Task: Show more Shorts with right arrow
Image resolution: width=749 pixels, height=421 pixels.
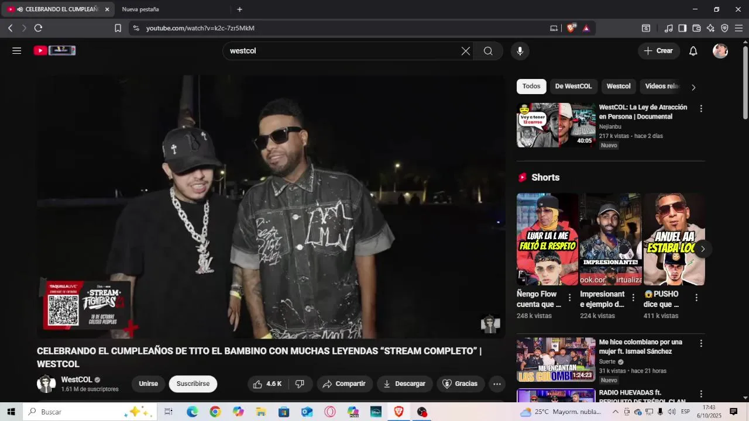Action: tap(703, 249)
